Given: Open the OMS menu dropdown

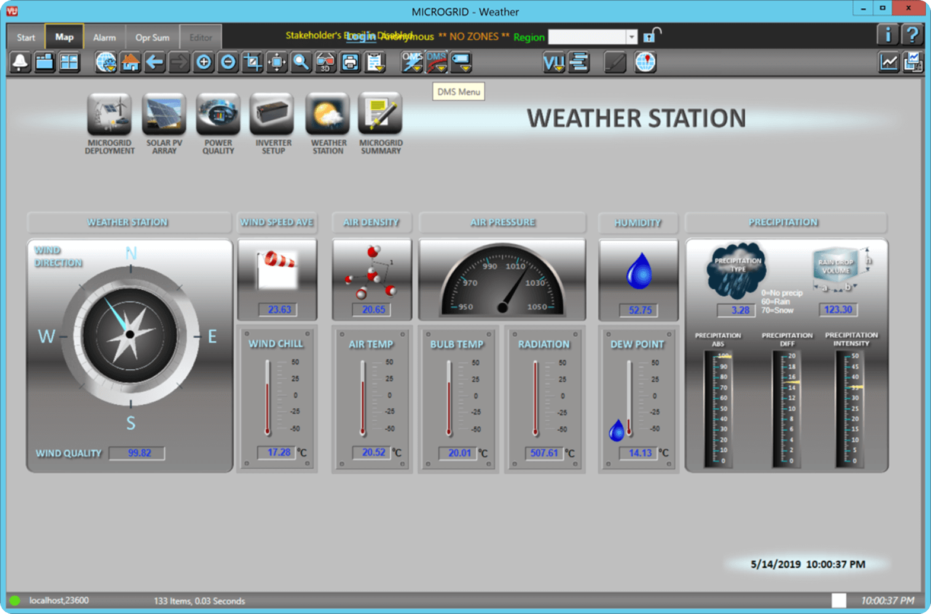Looking at the screenshot, I should (x=413, y=62).
